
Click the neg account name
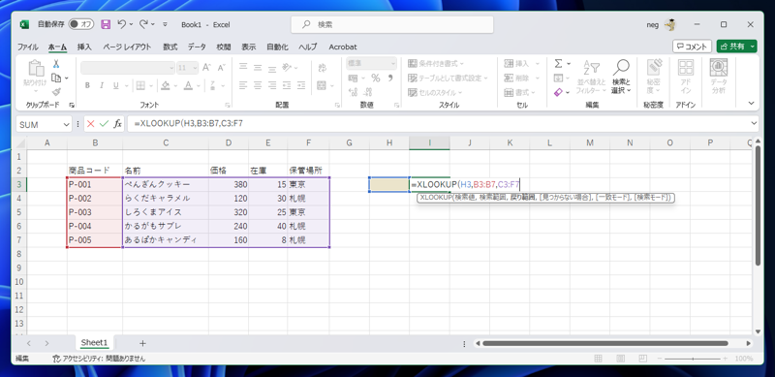click(652, 24)
